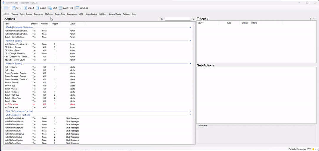Screen dimensions: 319x151
Task: Click the Export toolbar button
Action: (x=41, y=8)
